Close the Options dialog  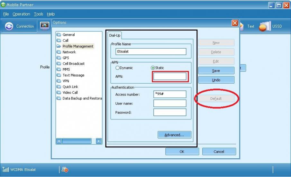(x=235, y=23)
